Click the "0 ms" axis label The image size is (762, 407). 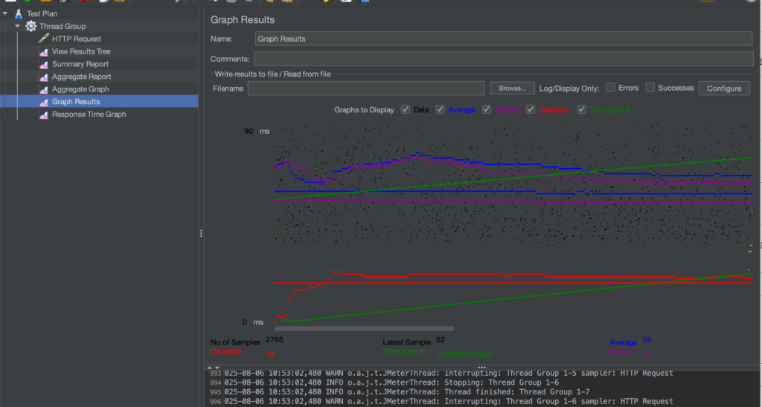point(253,322)
